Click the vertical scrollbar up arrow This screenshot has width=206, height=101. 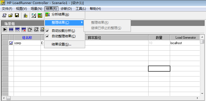(202, 37)
